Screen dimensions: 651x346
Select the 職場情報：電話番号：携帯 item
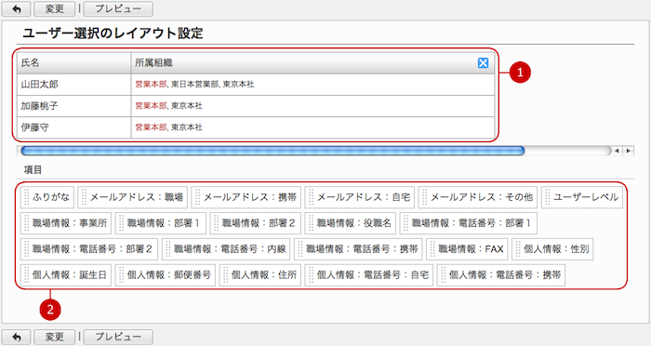[358, 249]
